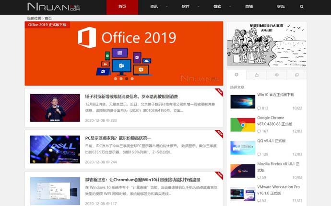Open the search magnifier icon in header
This screenshot has height=206, width=331.
(302, 7)
